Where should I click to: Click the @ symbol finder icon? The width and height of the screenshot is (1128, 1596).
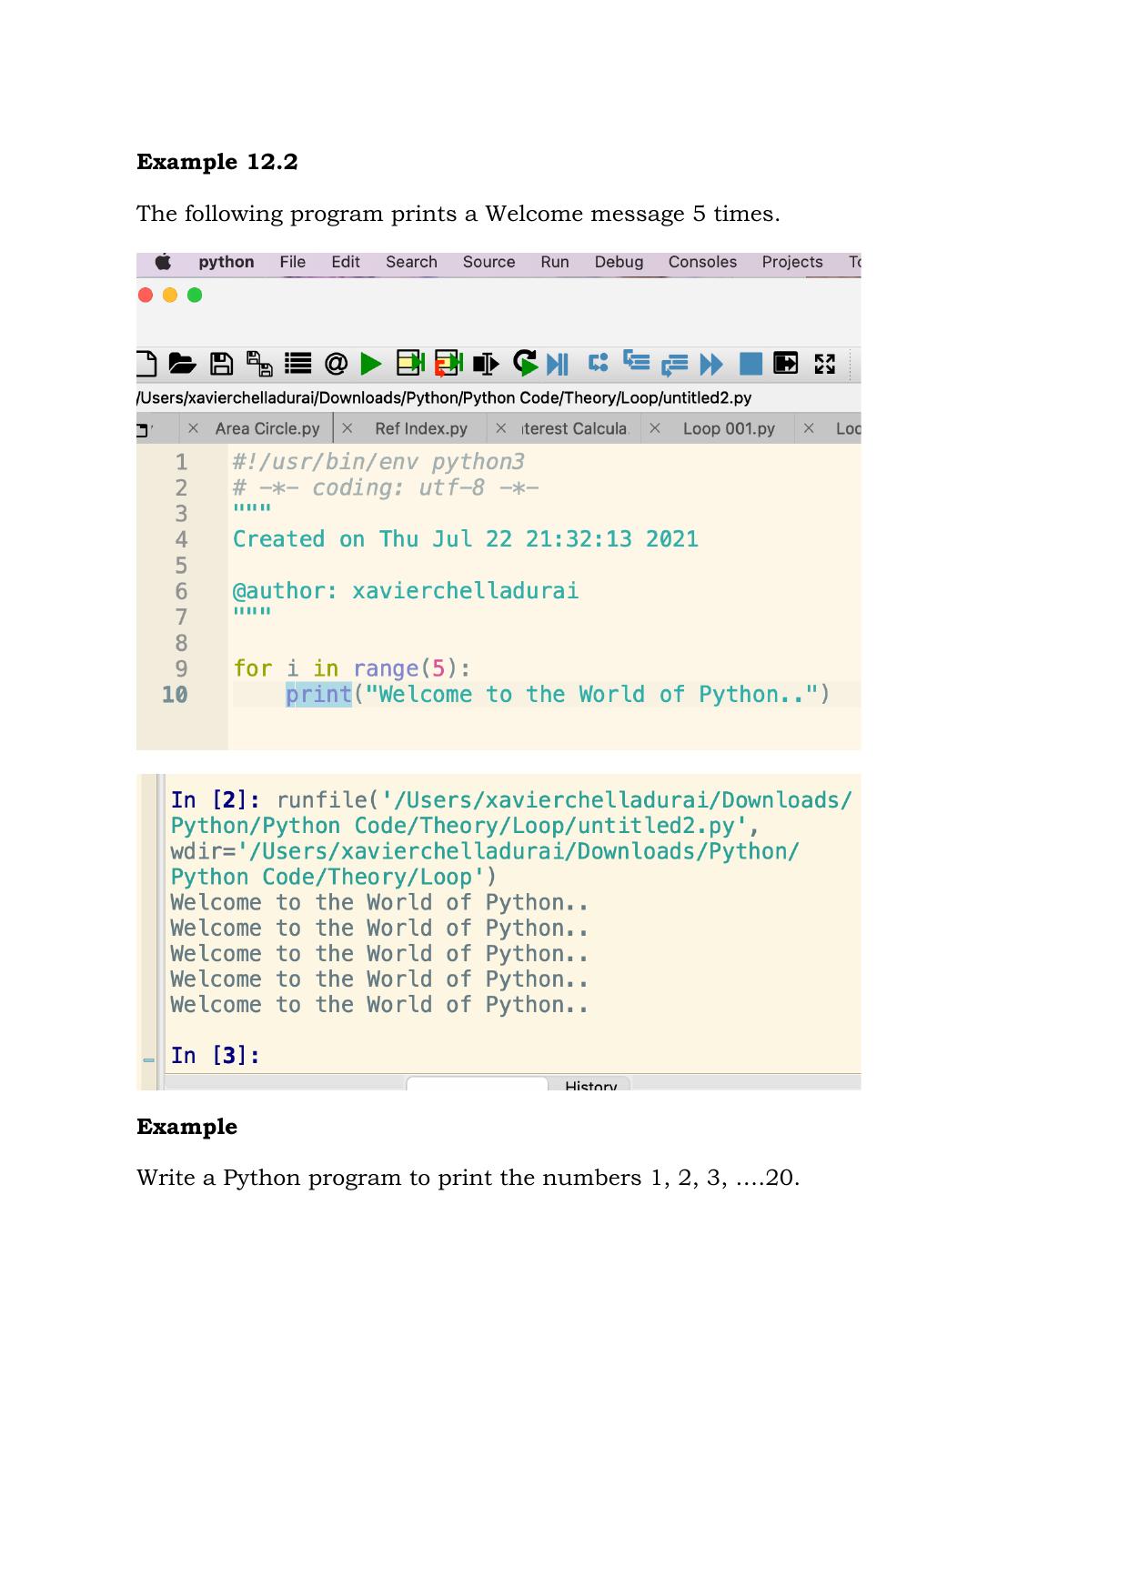336,365
